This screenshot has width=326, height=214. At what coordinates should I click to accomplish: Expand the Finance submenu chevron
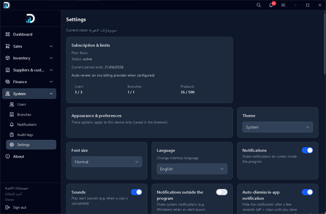[51, 82]
